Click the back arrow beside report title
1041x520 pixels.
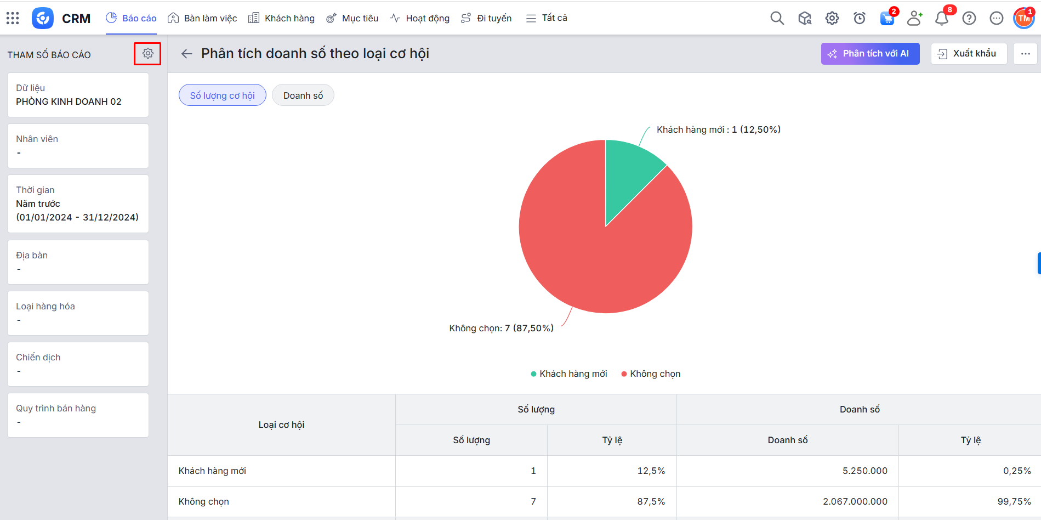click(x=187, y=54)
